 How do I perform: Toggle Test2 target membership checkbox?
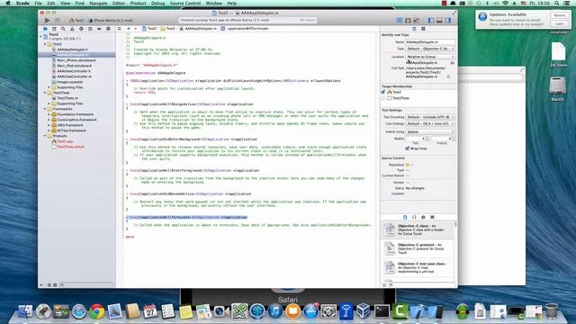(383, 92)
